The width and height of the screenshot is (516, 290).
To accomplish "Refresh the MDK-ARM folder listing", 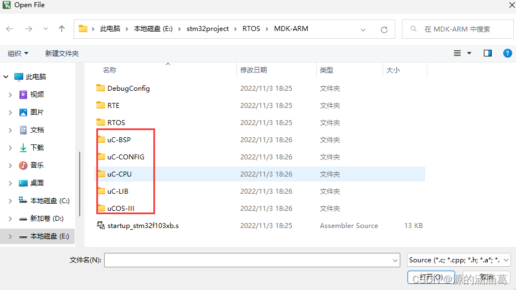I will click(x=384, y=29).
